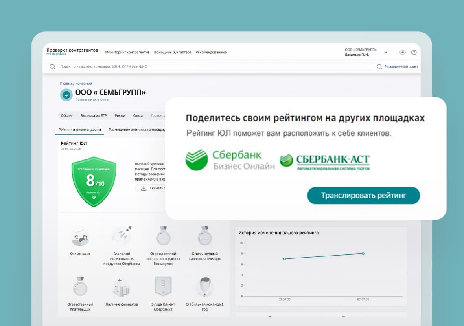Toggle the eye visibility icon in header
Viewport: 464px width, 326px height.
tap(402, 53)
